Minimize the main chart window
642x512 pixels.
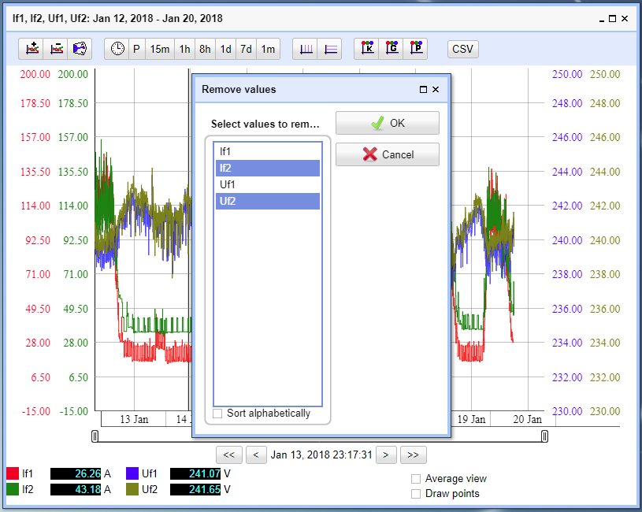pyautogui.click(x=602, y=19)
